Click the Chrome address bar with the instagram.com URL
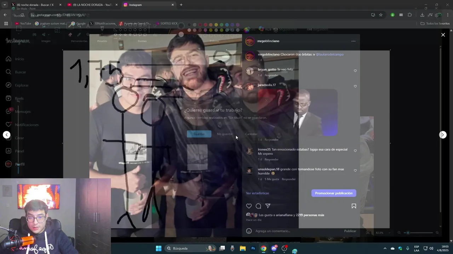Image resolution: width=453 pixels, height=254 pixels. [198, 15]
